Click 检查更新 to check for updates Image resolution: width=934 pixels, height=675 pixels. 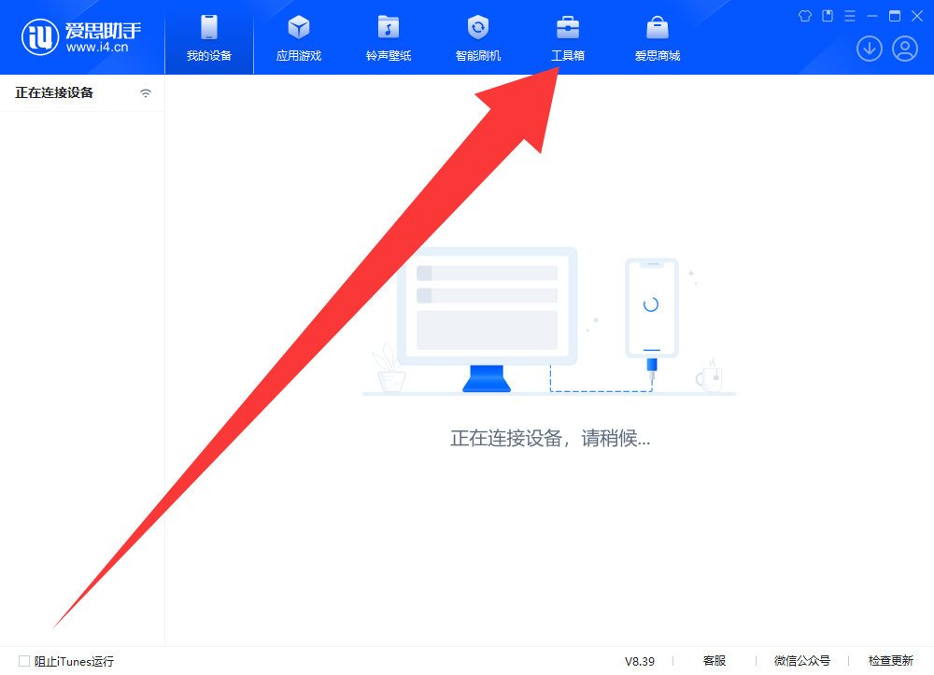[890, 661]
